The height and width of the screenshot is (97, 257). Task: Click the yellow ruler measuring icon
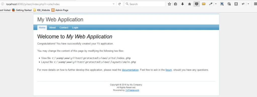pyautogui.click(x=204, y=4)
